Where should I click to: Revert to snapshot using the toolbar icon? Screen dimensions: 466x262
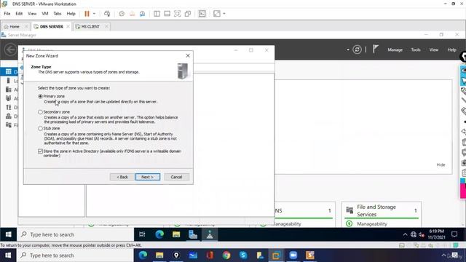pyautogui.click(x=132, y=14)
